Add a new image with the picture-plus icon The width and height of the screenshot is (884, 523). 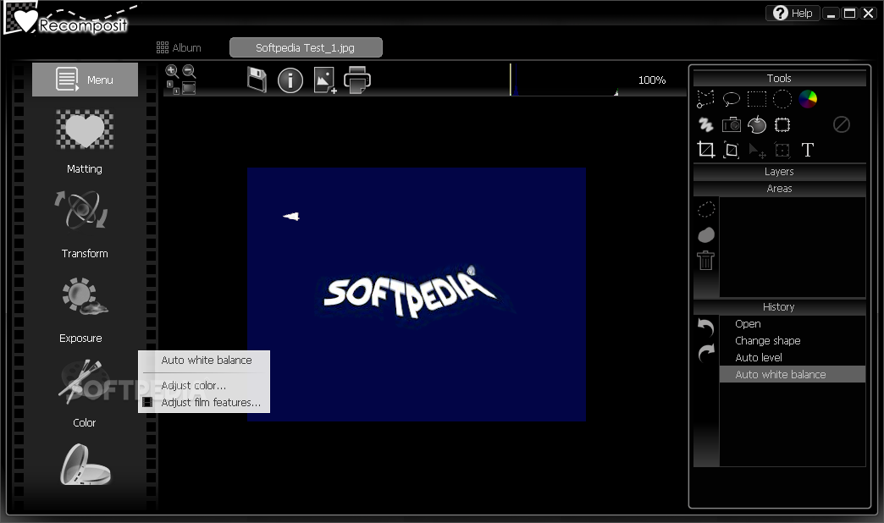click(325, 80)
